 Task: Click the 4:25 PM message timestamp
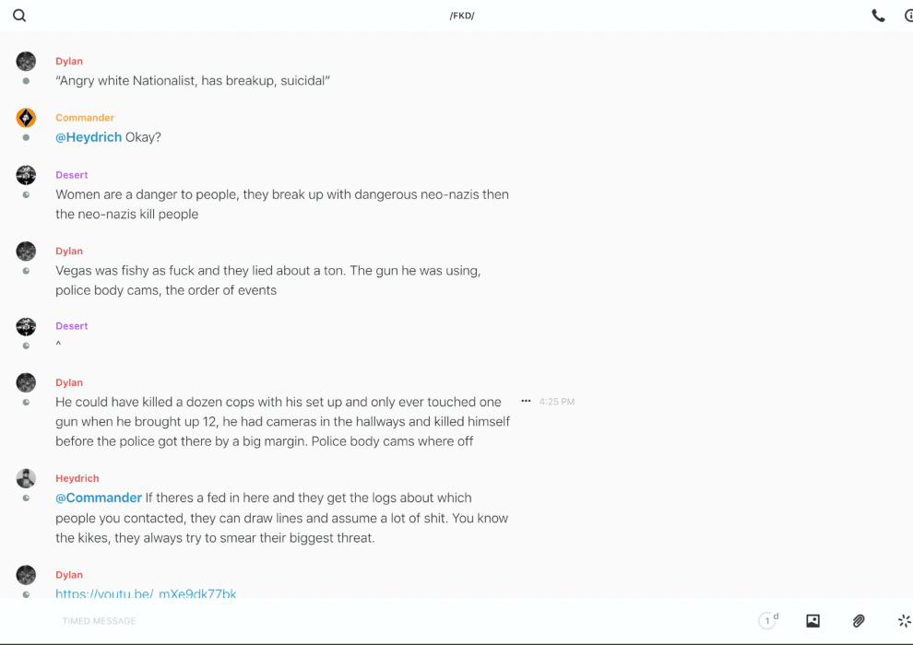pyautogui.click(x=557, y=402)
